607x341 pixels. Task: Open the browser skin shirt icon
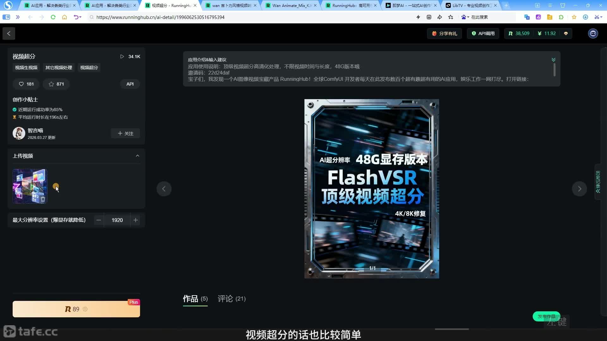563,5
